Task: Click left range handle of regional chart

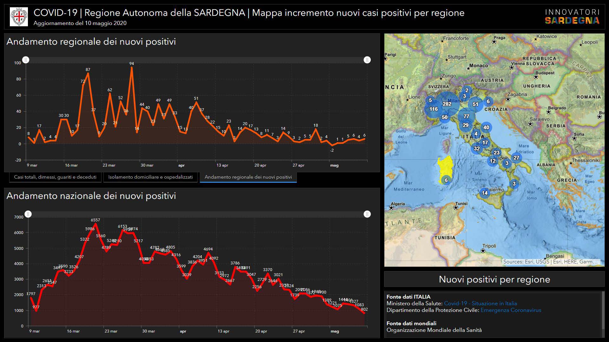Action: 26,60
